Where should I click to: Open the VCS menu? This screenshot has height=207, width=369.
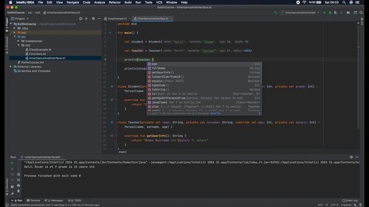click(x=159, y=2)
